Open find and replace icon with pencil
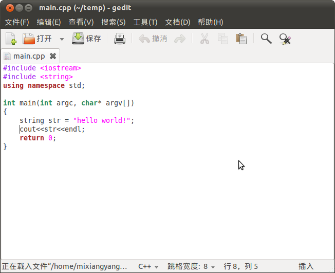This screenshot has width=335, height=273. click(285, 39)
